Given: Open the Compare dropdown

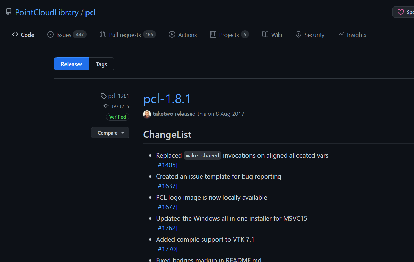Looking at the screenshot, I should point(110,133).
